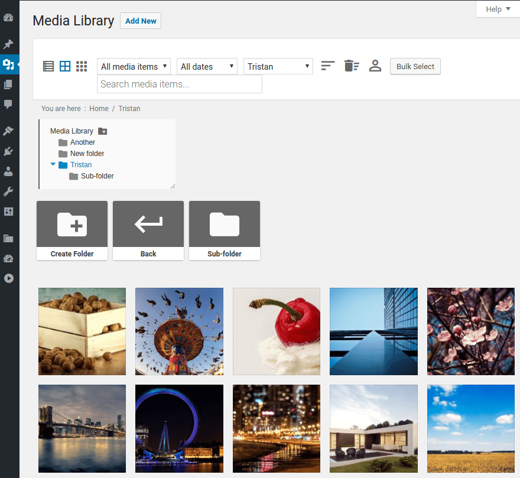Open Tools via the sidebar wrench icon
This screenshot has width=520, height=478.
[8, 191]
